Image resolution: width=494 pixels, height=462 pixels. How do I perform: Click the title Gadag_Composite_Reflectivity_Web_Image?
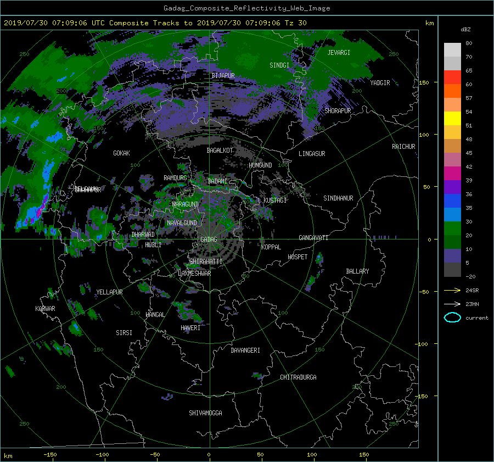pos(246,8)
